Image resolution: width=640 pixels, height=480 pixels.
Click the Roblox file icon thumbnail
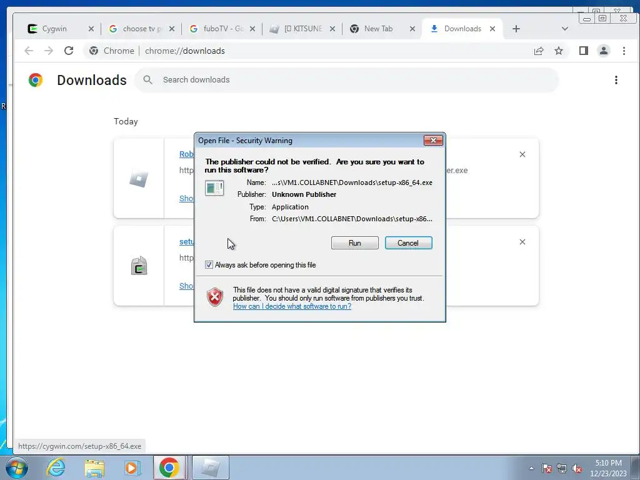(x=139, y=179)
